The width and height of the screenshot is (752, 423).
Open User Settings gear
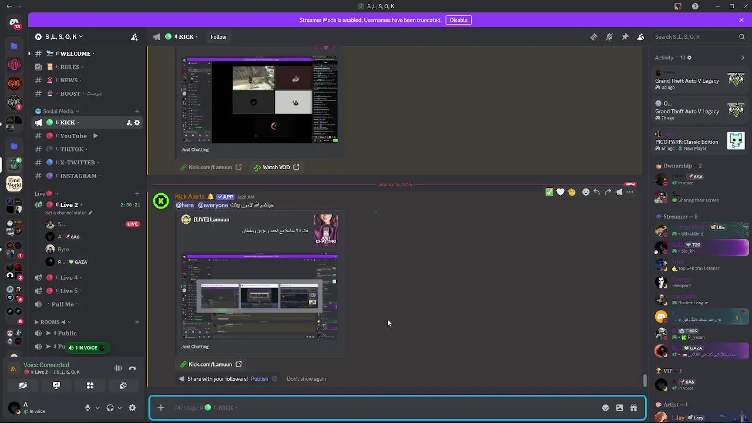132,408
